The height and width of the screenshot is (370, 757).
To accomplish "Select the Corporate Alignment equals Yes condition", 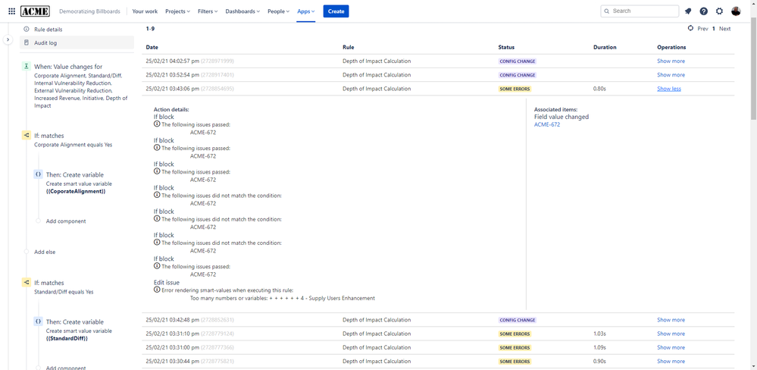I will pos(74,144).
